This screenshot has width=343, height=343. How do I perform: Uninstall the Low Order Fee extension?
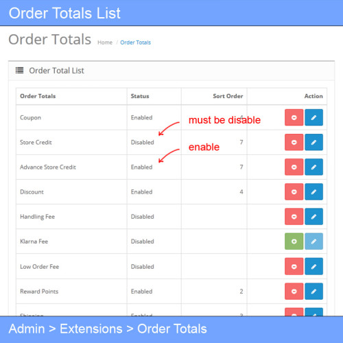294,266
